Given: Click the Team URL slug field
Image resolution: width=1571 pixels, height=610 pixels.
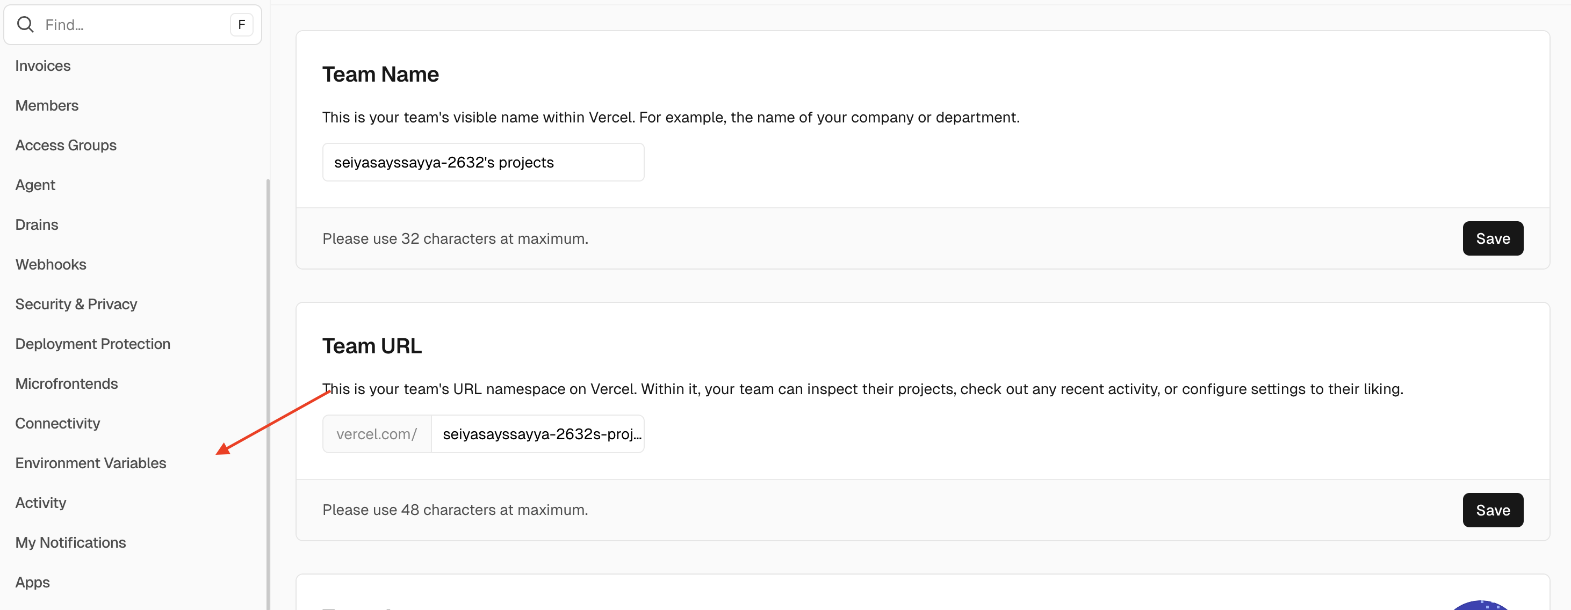Looking at the screenshot, I should (537, 434).
